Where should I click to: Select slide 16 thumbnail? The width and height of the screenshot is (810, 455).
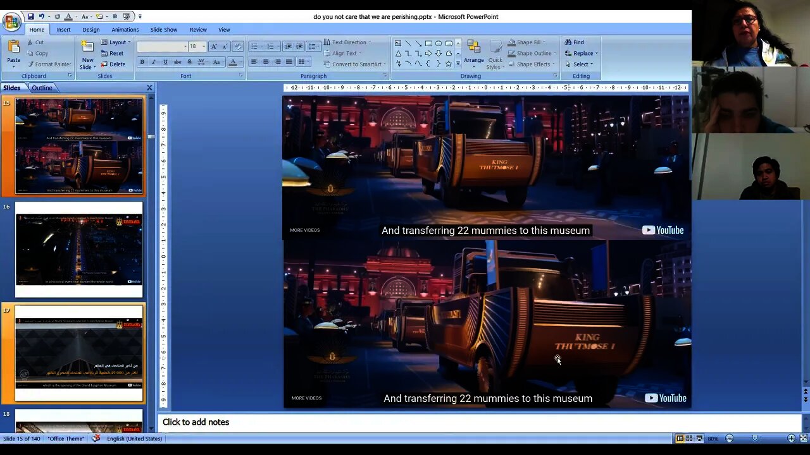click(79, 250)
